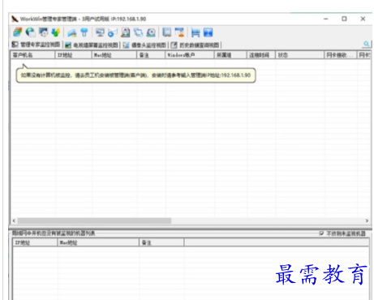374x300 pixels.
Task: Toggle the 不扫描未监视机器 checkbox
Action: (x=321, y=234)
